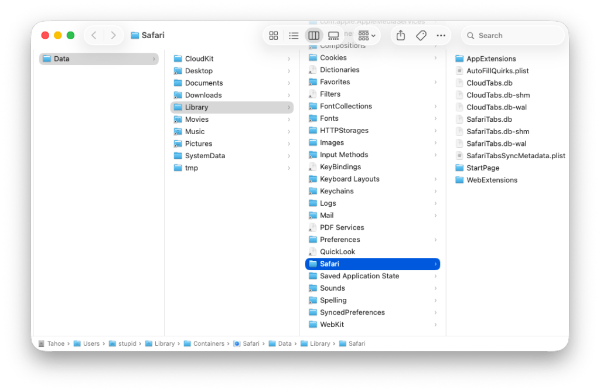
Task: Switch to icon grid view
Action: pos(274,36)
